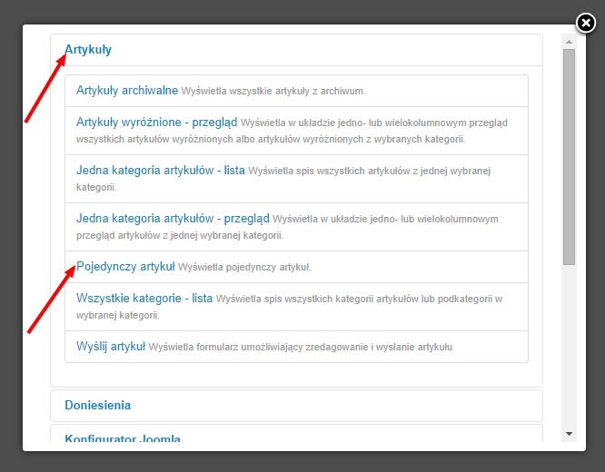Expand the Doniesienia section
605x472 pixels.
coord(98,405)
